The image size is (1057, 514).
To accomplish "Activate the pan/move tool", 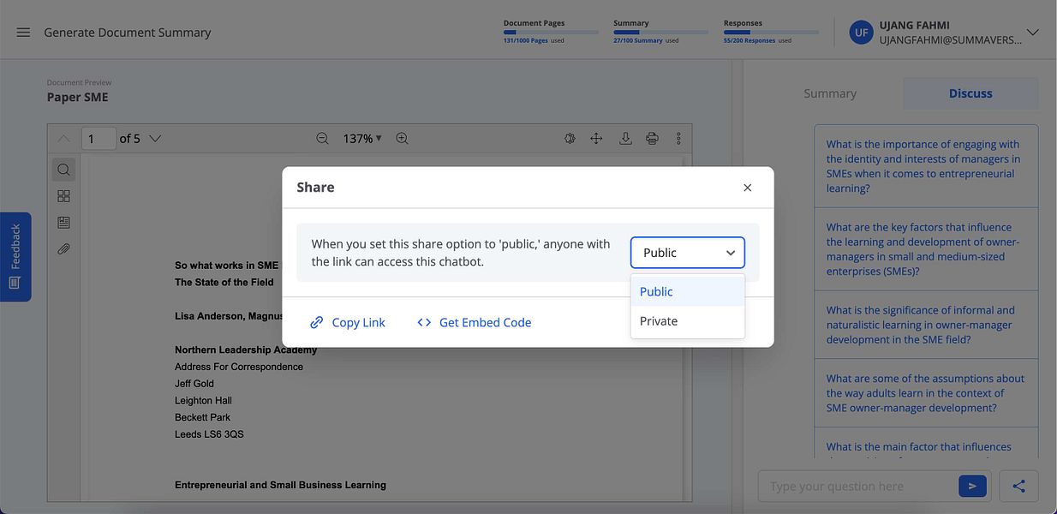I will (x=596, y=138).
